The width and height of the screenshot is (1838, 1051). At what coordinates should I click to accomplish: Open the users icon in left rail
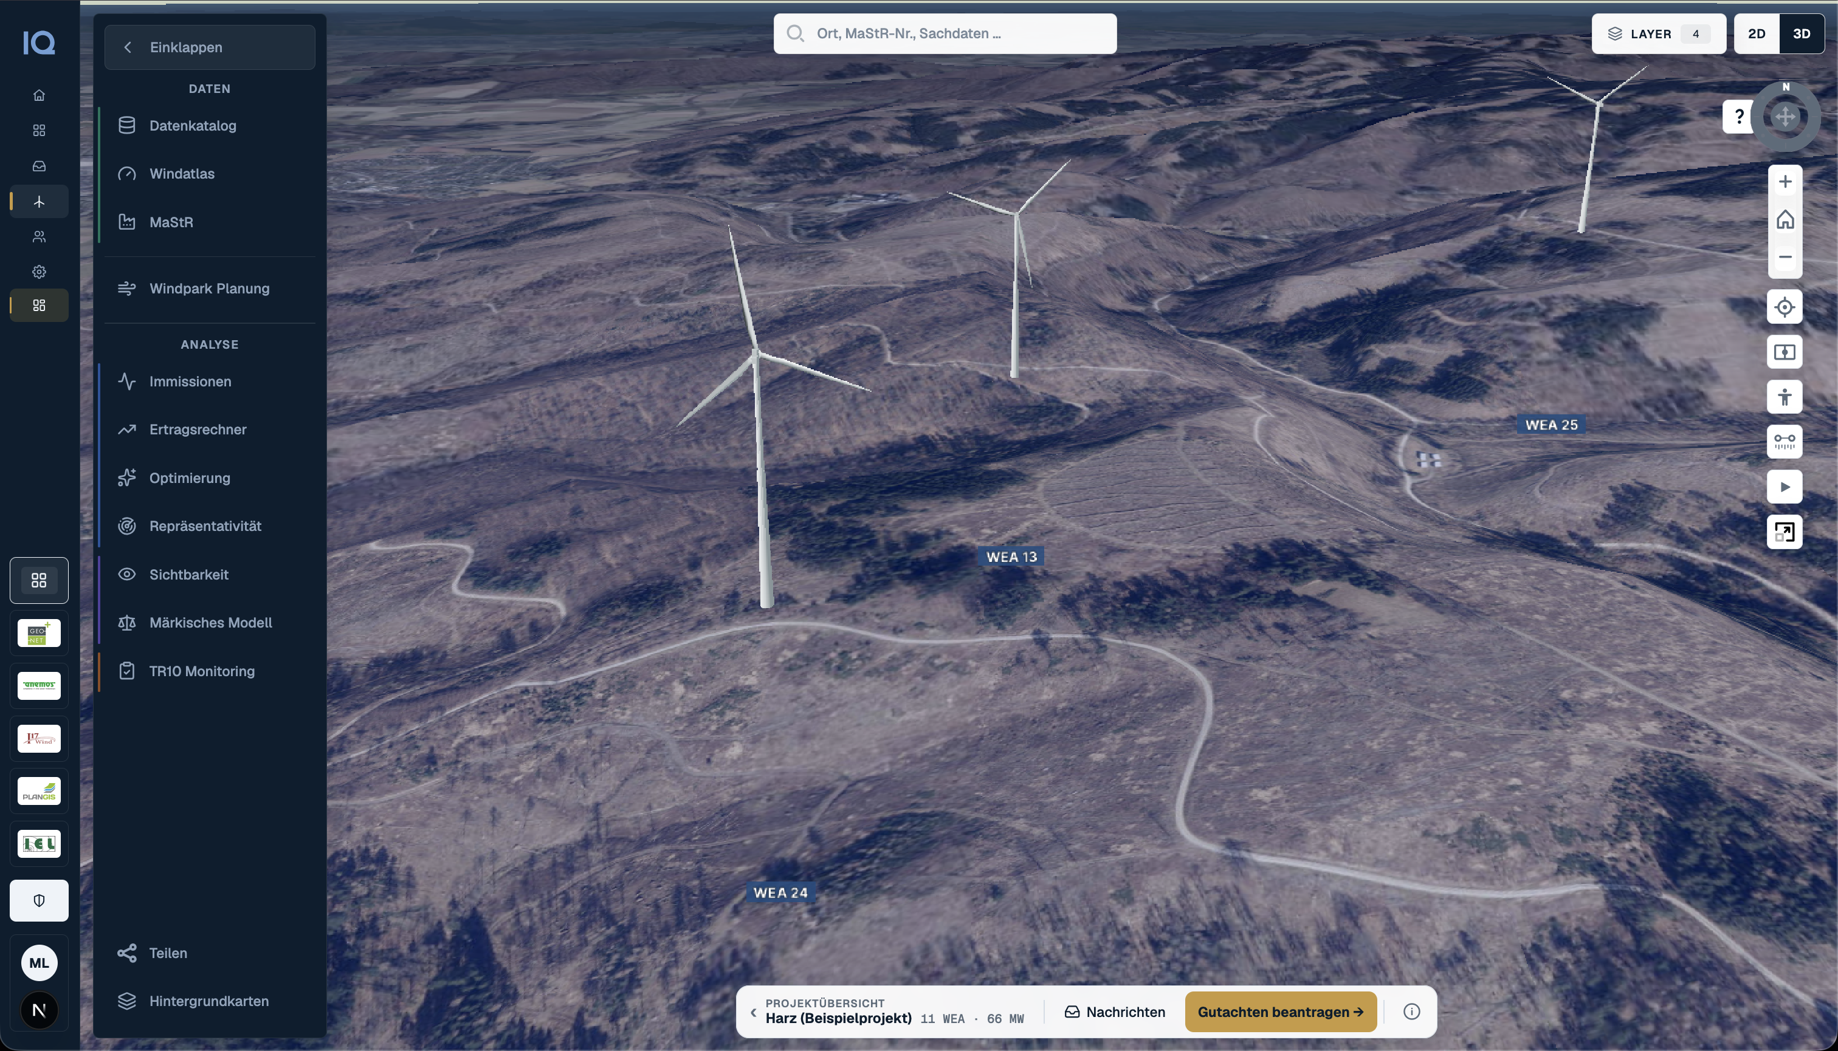[39, 237]
